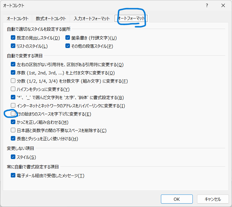Check 行の始まりのスペースを字下げに変更する

(13, 114)
